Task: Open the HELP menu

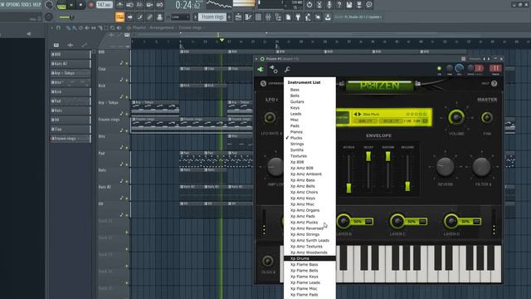Action: (37, 5)
